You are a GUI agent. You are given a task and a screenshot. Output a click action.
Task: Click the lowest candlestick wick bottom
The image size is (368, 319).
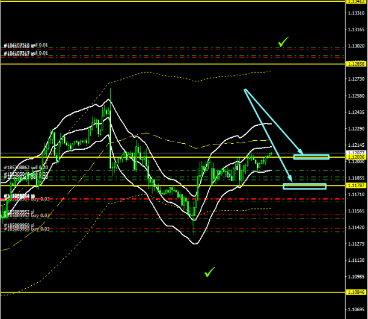tap(194, 235)
